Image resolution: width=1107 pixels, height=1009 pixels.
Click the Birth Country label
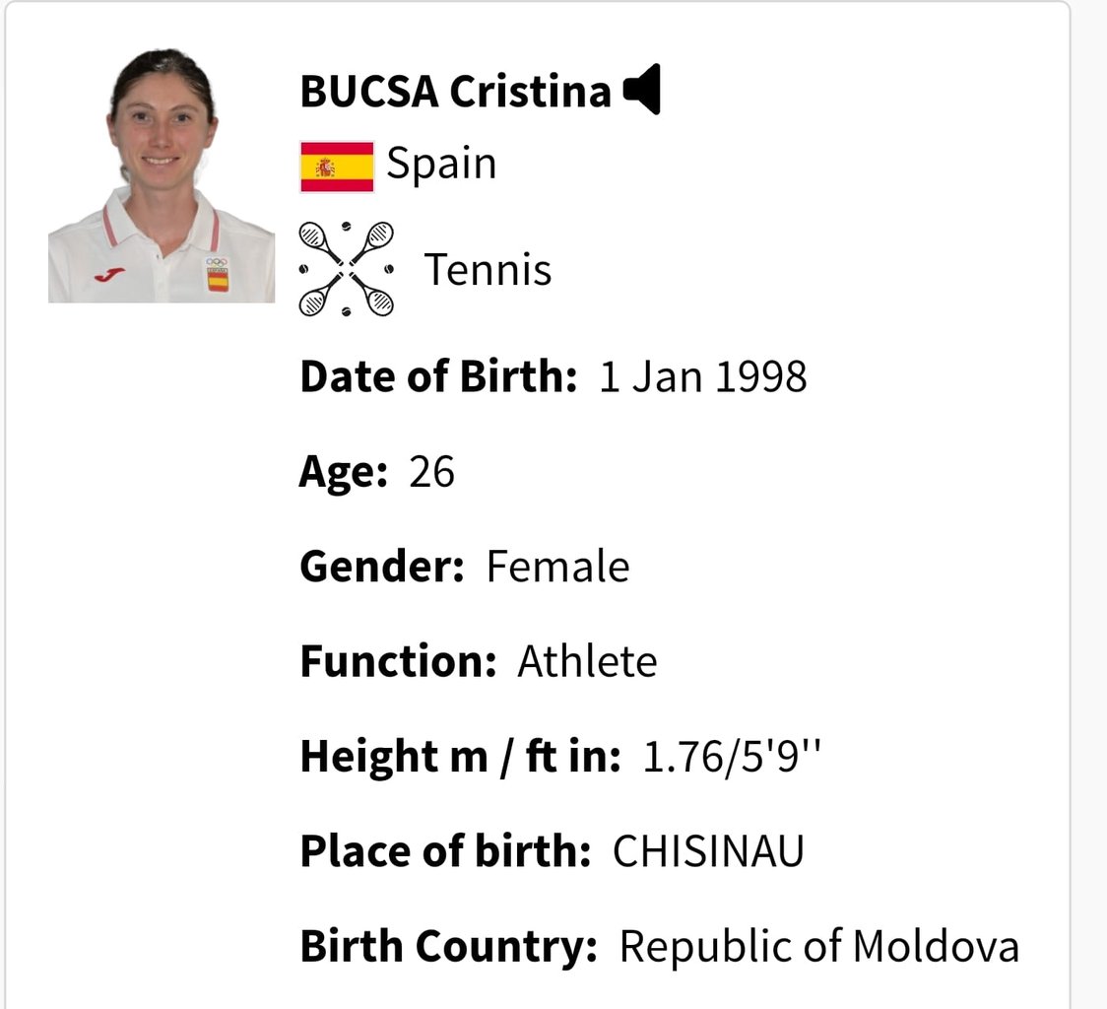pos(448,947)
